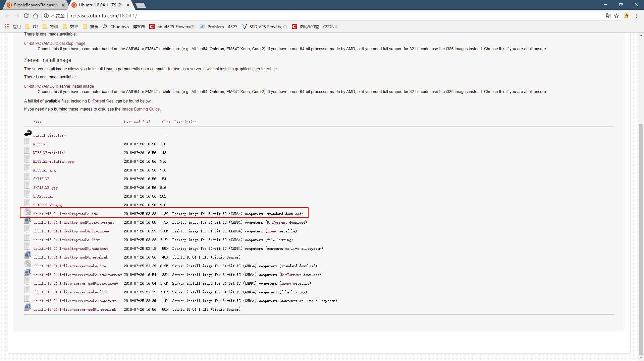Viewport: 644px width, 361px height.
Task: Open the 图论500题 CSDN bookmark
Action: (x=315, y=26)
